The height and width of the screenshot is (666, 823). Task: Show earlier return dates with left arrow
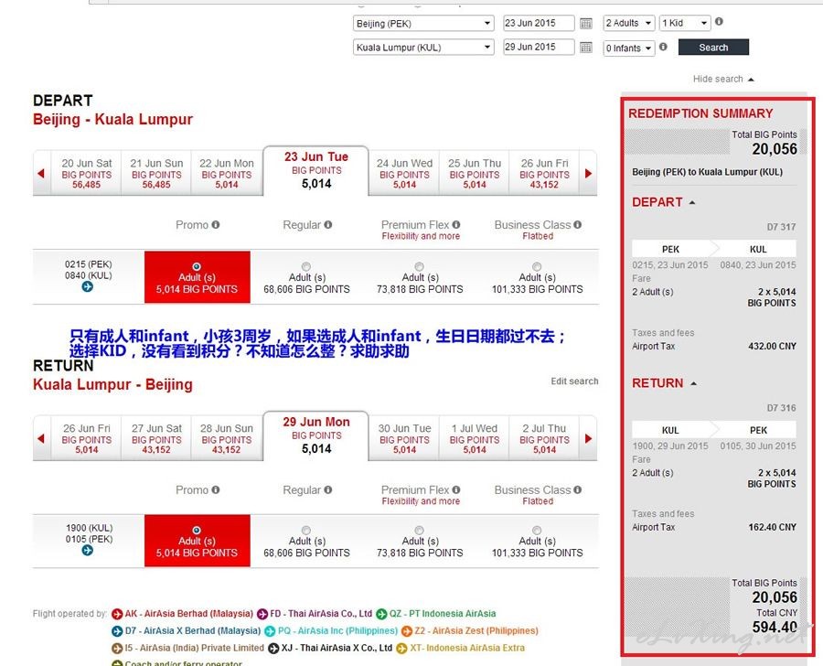pyautogui.click(x=41, y=438)
